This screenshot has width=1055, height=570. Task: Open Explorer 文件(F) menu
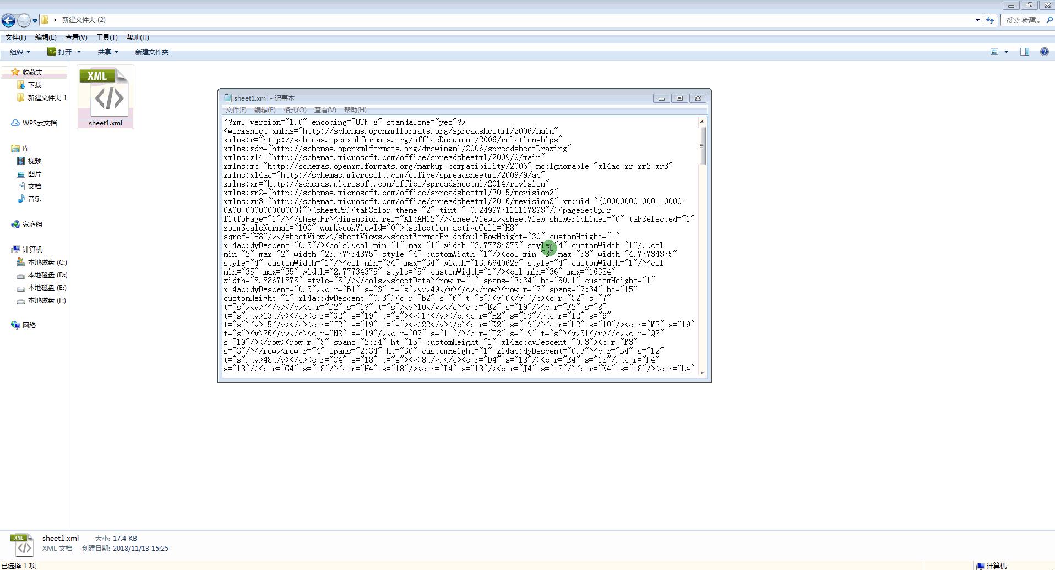point(16,37)
